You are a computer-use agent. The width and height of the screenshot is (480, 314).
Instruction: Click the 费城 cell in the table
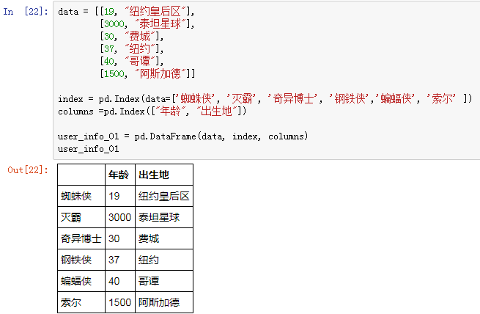pyautogui.click(x=164, y=238)
